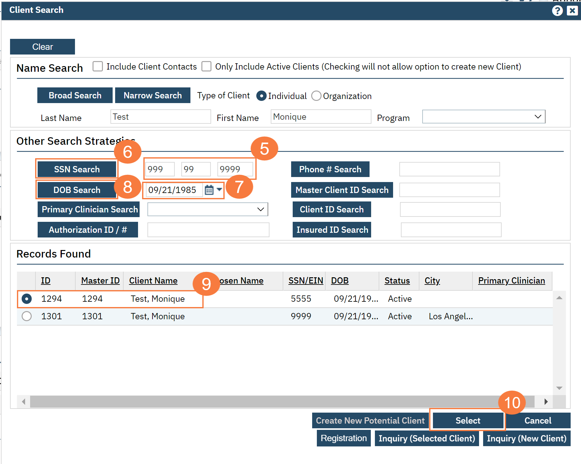Click the Phone # Search button
Viewport: 581px width, 464px height.
pyautogui.click(x=330, y=169)
